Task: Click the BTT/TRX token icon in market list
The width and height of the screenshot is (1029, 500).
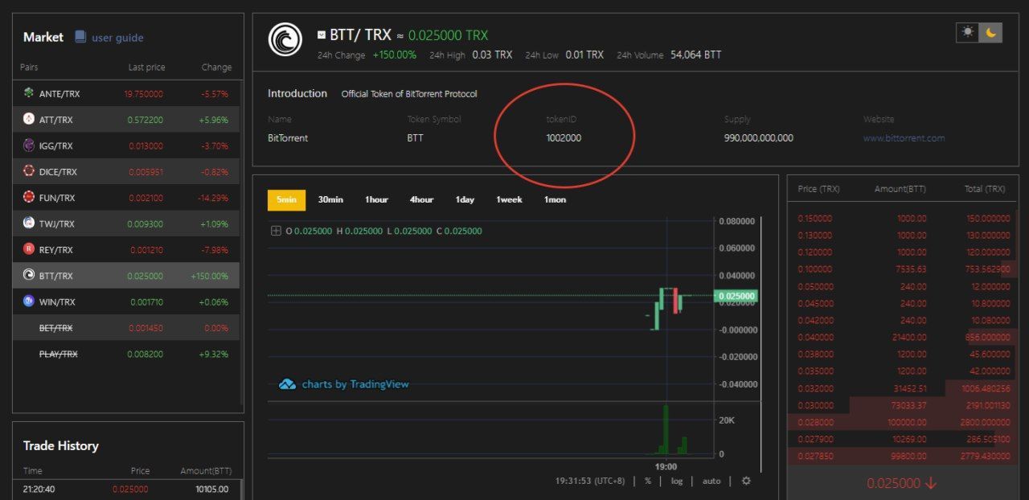Action: (29, 275)
